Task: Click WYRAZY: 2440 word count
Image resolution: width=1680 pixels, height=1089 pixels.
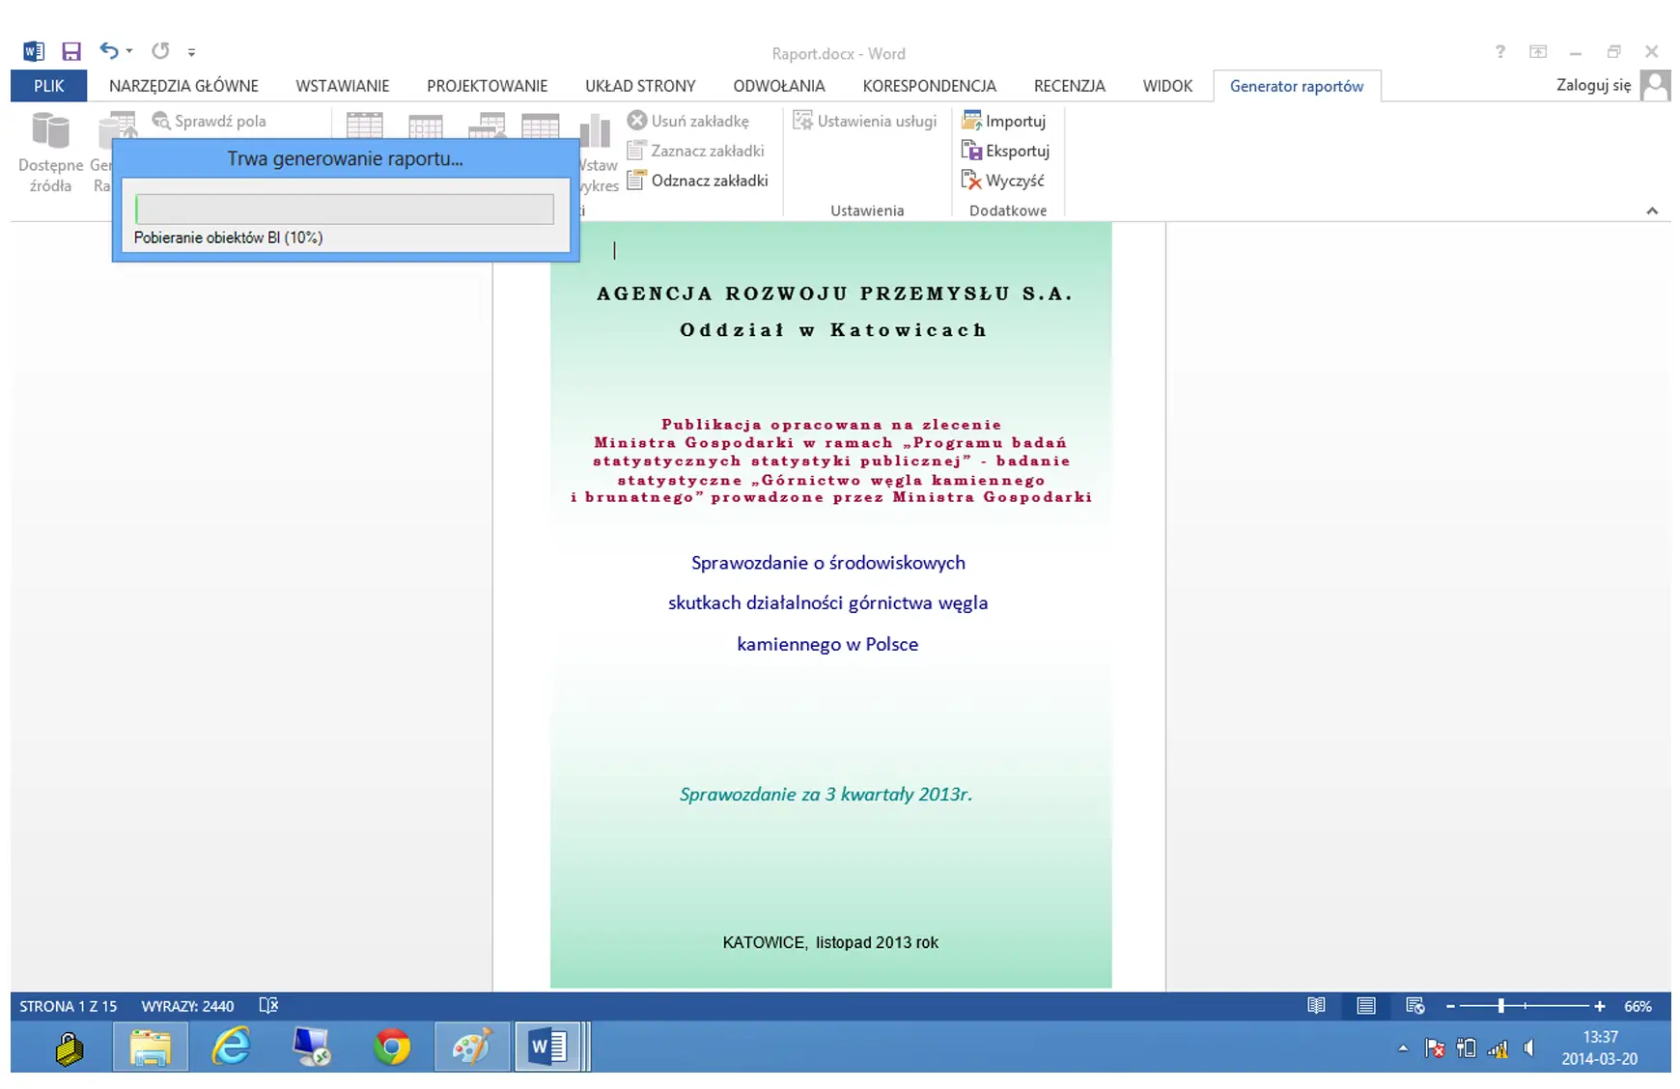Action: pos(187,1006)
